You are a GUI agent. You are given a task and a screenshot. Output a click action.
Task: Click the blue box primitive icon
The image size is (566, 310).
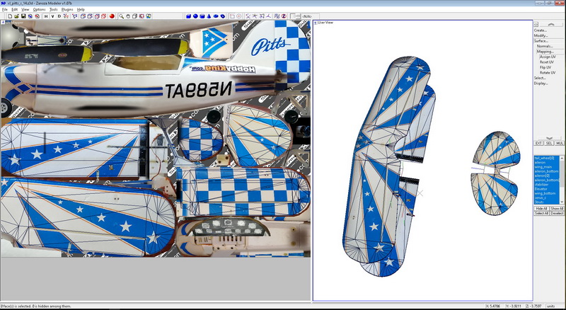[188, 16]
